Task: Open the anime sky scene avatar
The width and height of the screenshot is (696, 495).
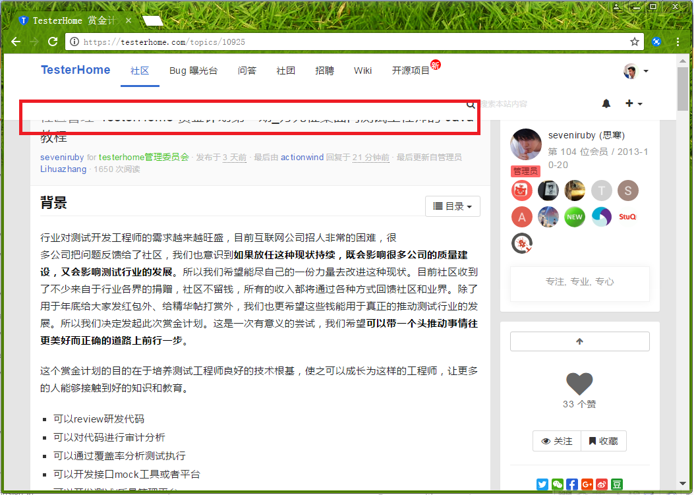Action: click(x=548, y=217)
